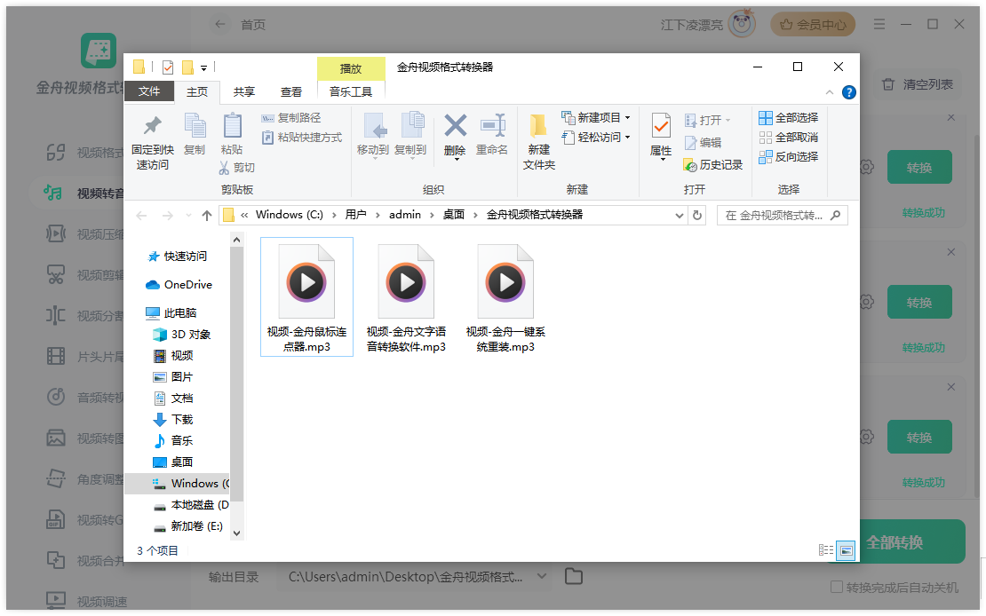Select the file 视频-金舟一键系统重装.mp3
The height and width of the screenshot is (616, 986).
click(505, 296)
